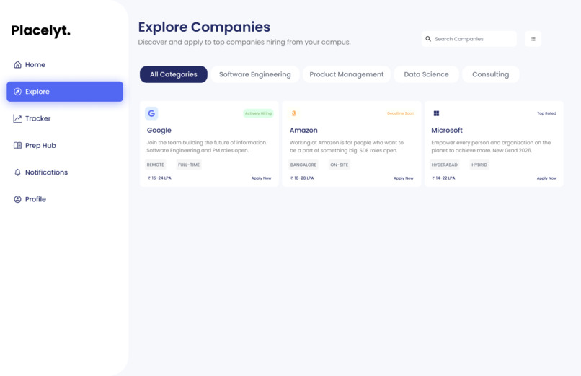
Task: Apply Now on the Google card
Action: 261,178
